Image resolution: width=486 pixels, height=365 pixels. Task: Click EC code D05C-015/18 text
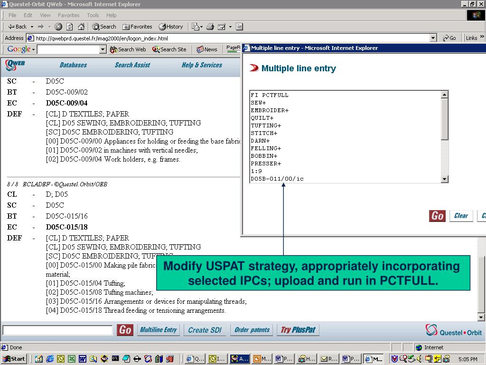click(x=66, y=227)
